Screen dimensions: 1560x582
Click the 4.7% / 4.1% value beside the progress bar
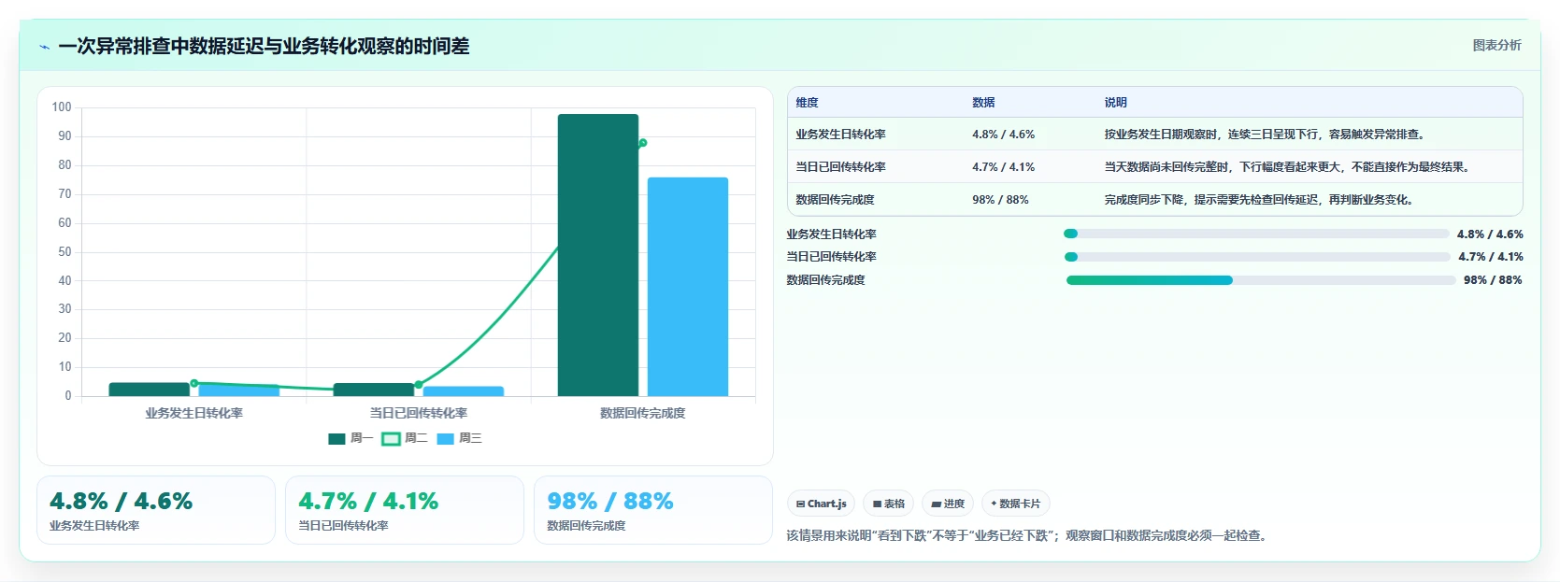click(1491, 257)
